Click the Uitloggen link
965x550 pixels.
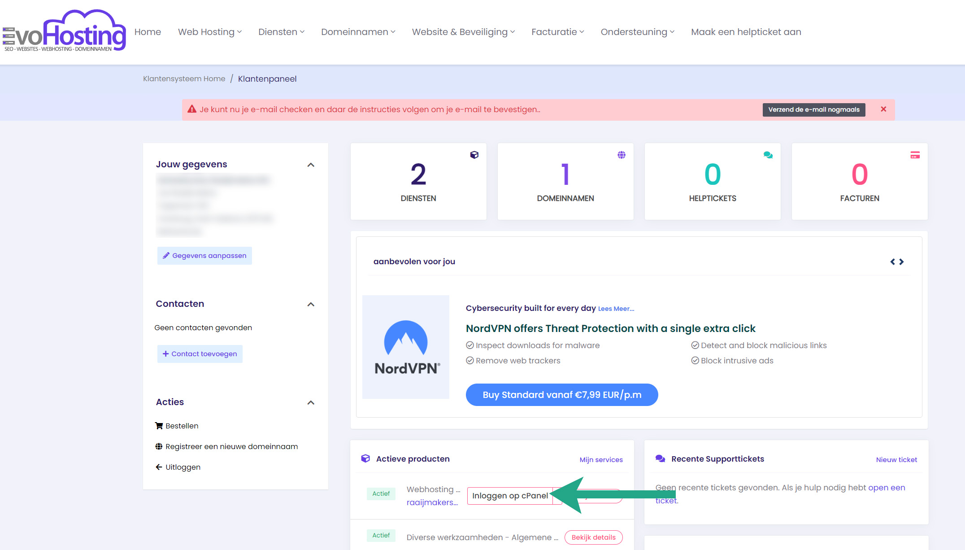point(183,467)
